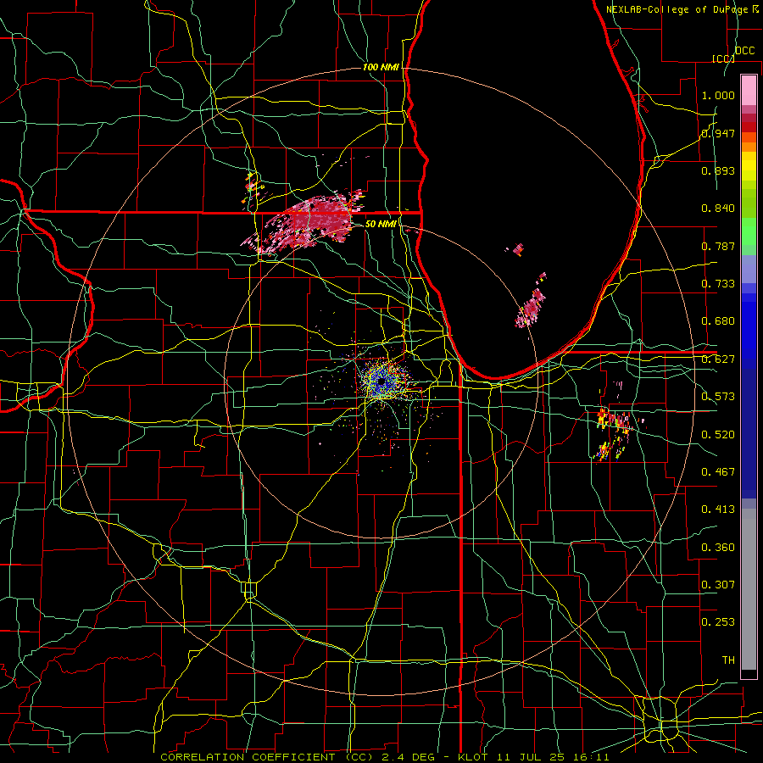Click the multicolored echo cluster east of the lake
This screenshot has width=763, height=763.
point(612,433)
